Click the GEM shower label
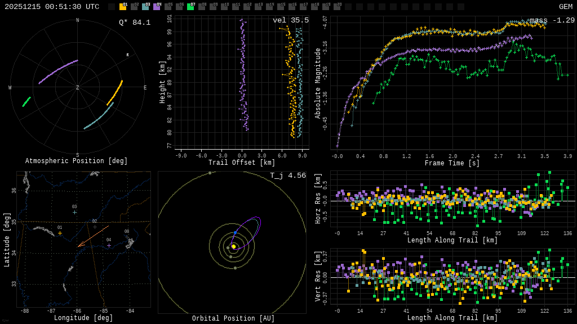Screen dimensions: 577x324 pyautogui.click(x=565, y=7)
